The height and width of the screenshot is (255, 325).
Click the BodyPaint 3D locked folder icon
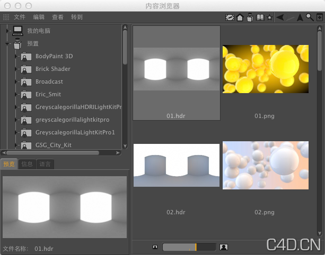pyautogui.click(x=26, y=57)
